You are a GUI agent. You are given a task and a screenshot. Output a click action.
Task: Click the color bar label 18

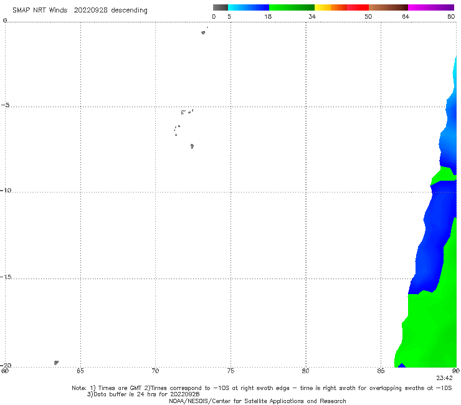point(268,17)
